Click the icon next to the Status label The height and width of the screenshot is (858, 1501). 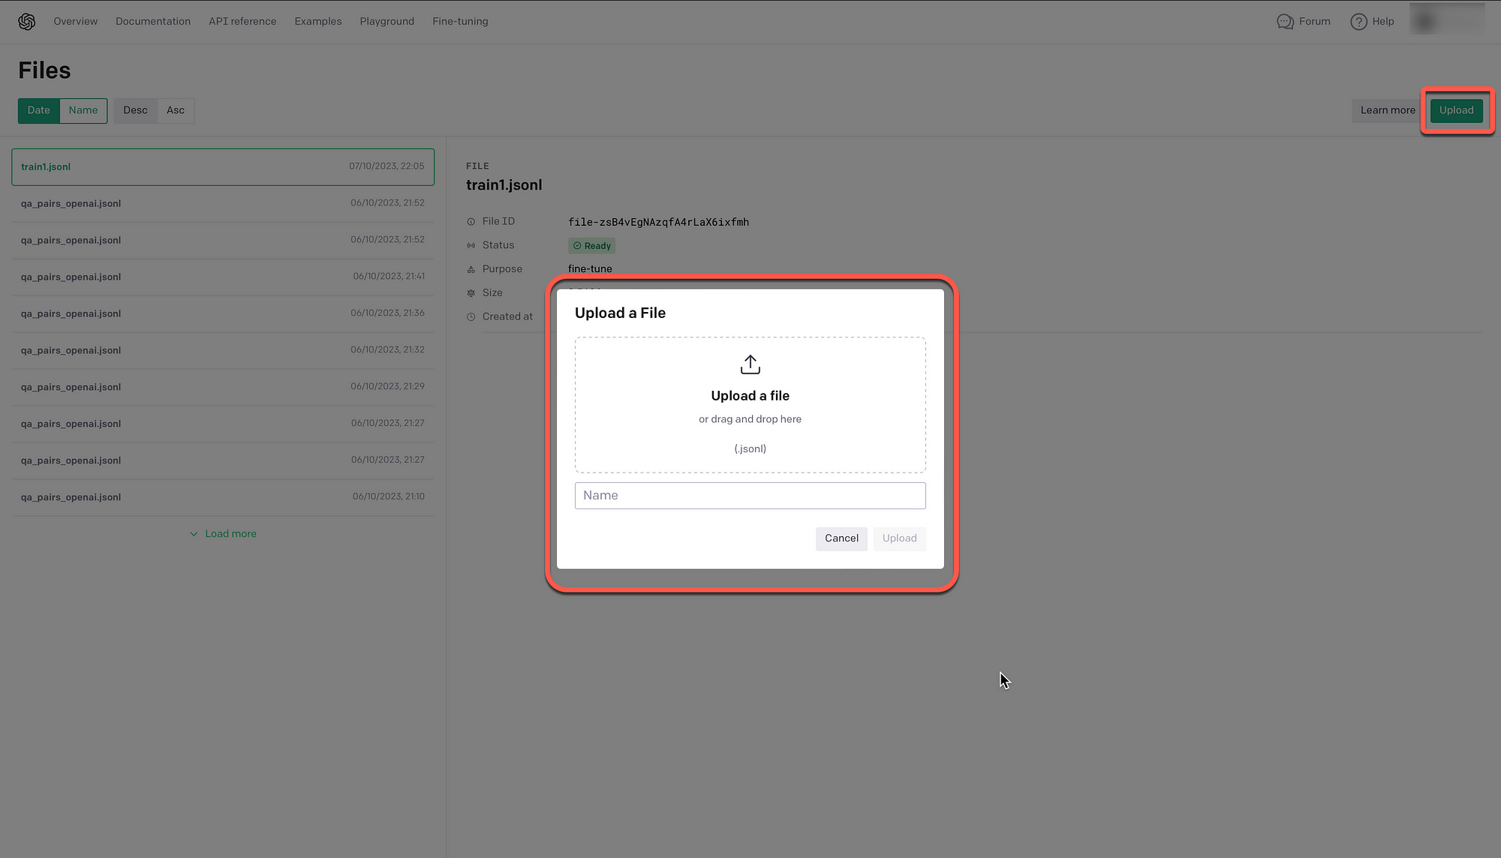click(471, 245)
